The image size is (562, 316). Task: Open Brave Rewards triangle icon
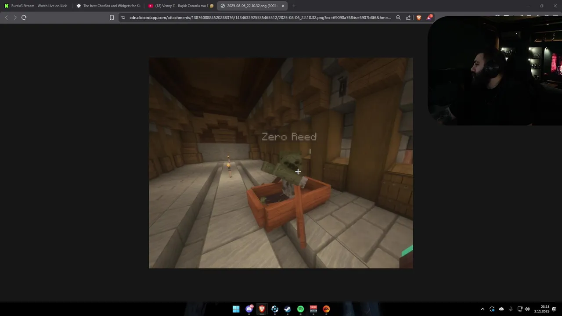pyautogui.click(x=429, y=18)
